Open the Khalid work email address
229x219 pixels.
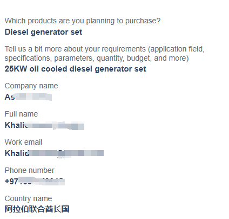(54, 153)
